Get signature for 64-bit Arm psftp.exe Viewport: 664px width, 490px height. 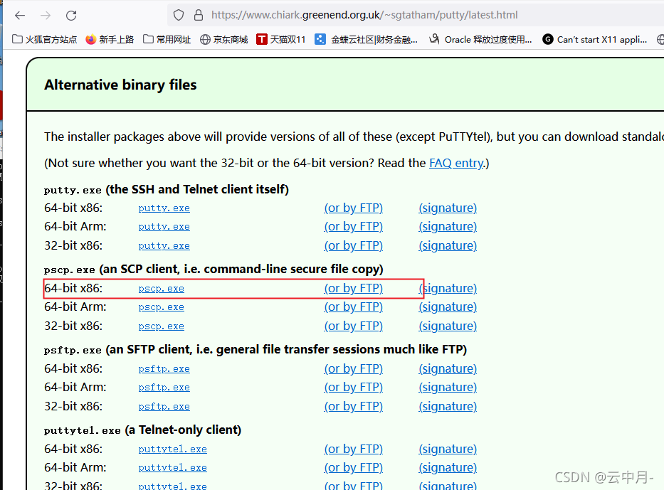coord(448,387)
